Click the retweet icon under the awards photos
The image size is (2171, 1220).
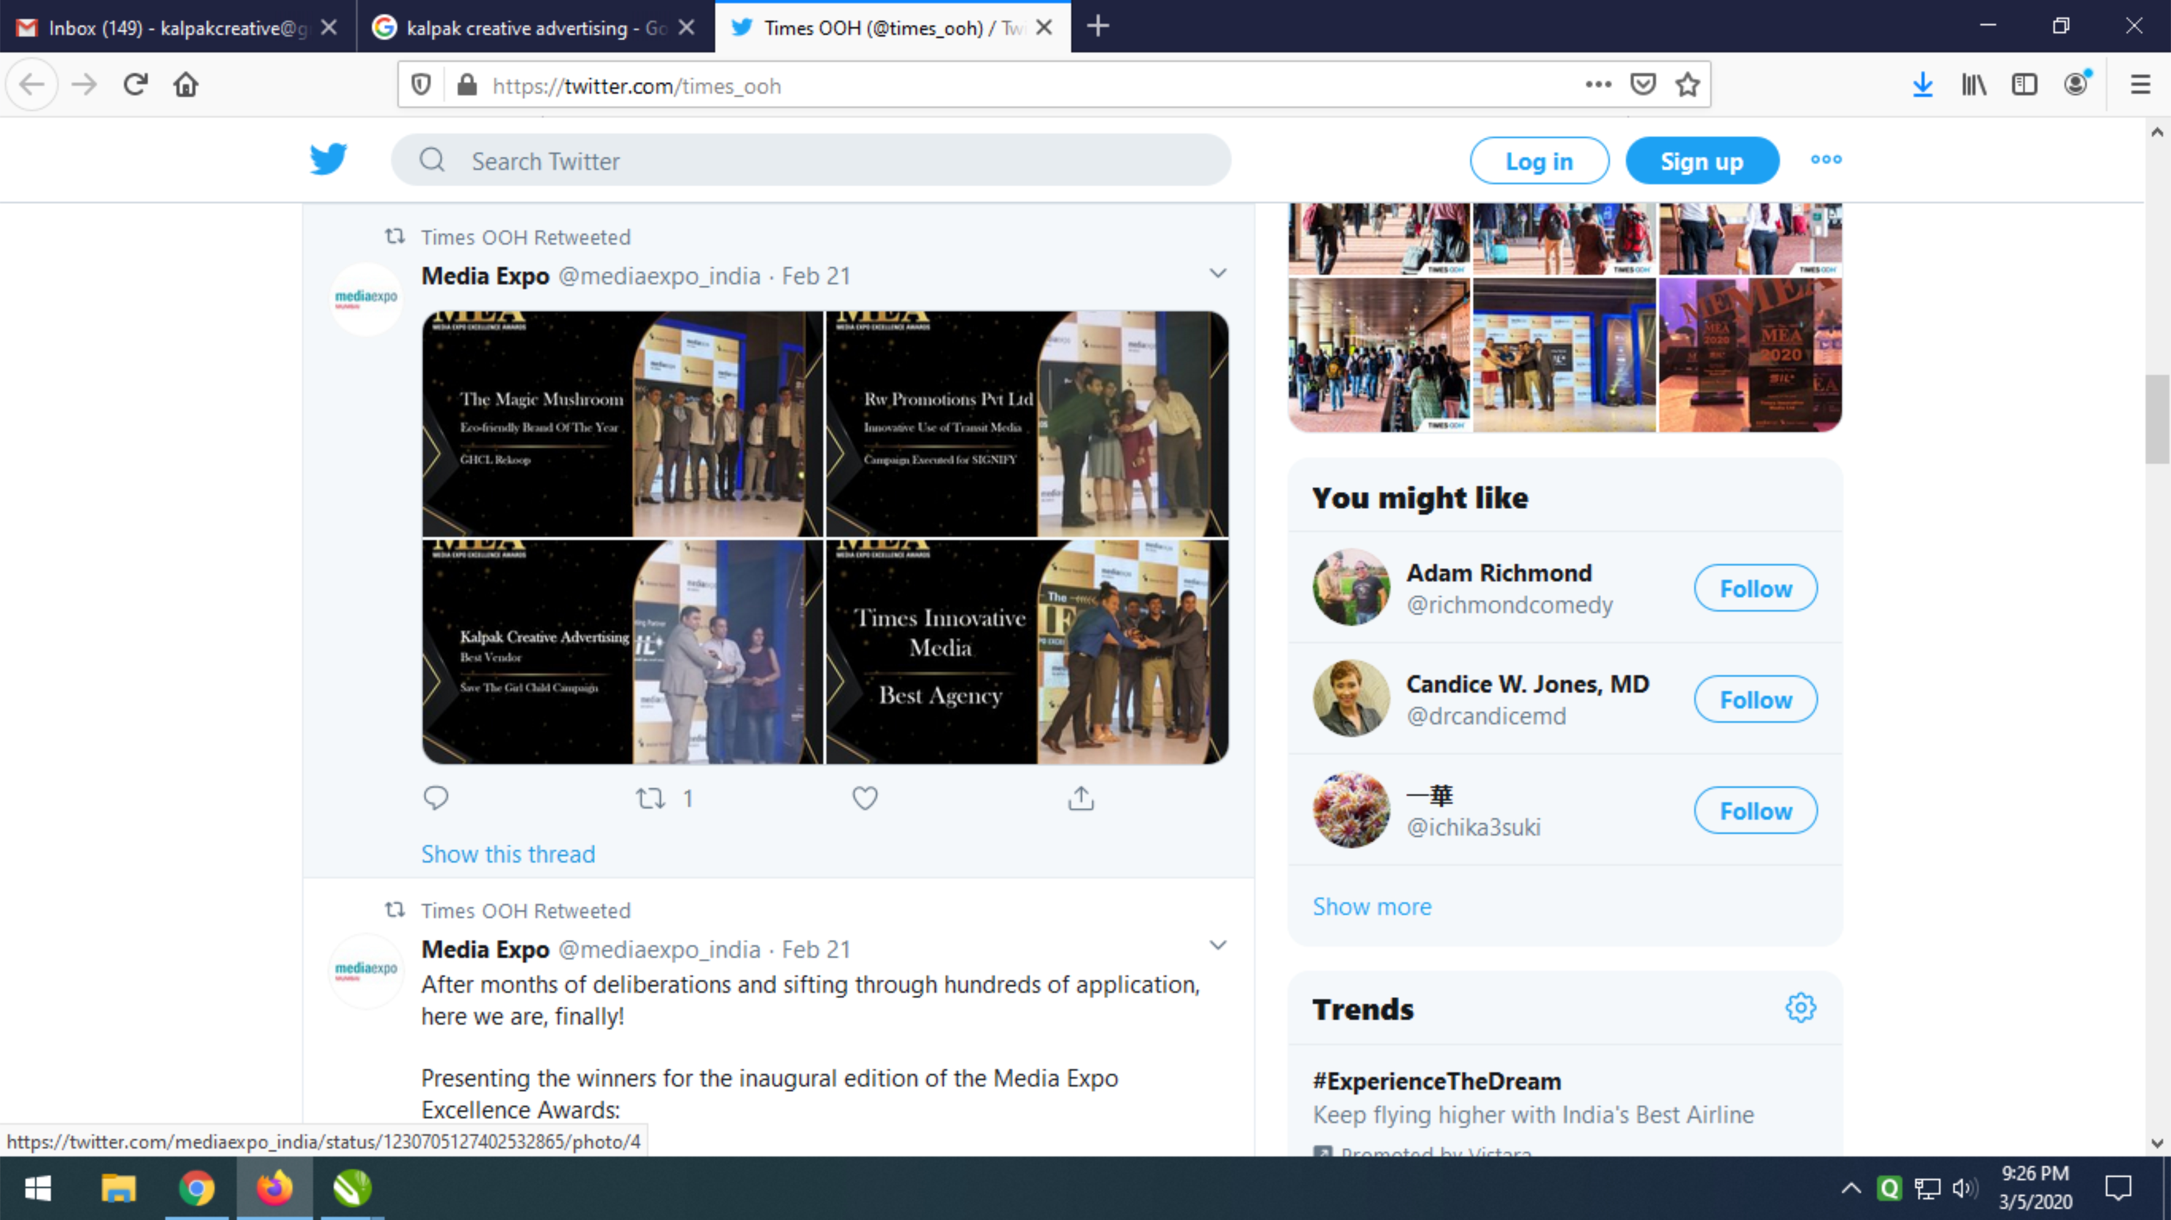[651, 797]
